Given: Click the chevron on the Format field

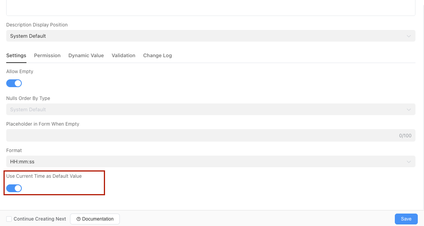Looking at the screenshot, I should (409, 161).
